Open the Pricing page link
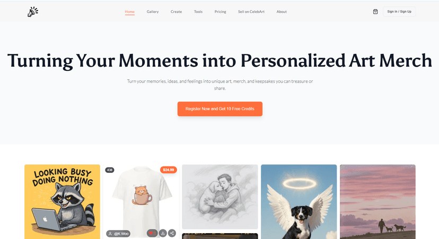The height and width of the screenshot is (239, 439). (221, 12)
